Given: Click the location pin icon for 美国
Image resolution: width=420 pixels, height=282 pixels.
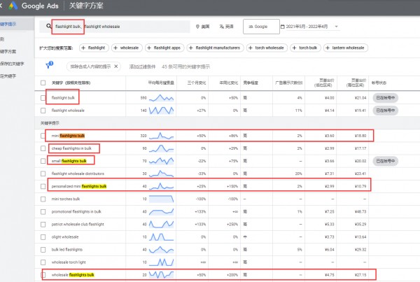Looking at the screenshot, I should (x=197, y=27).
